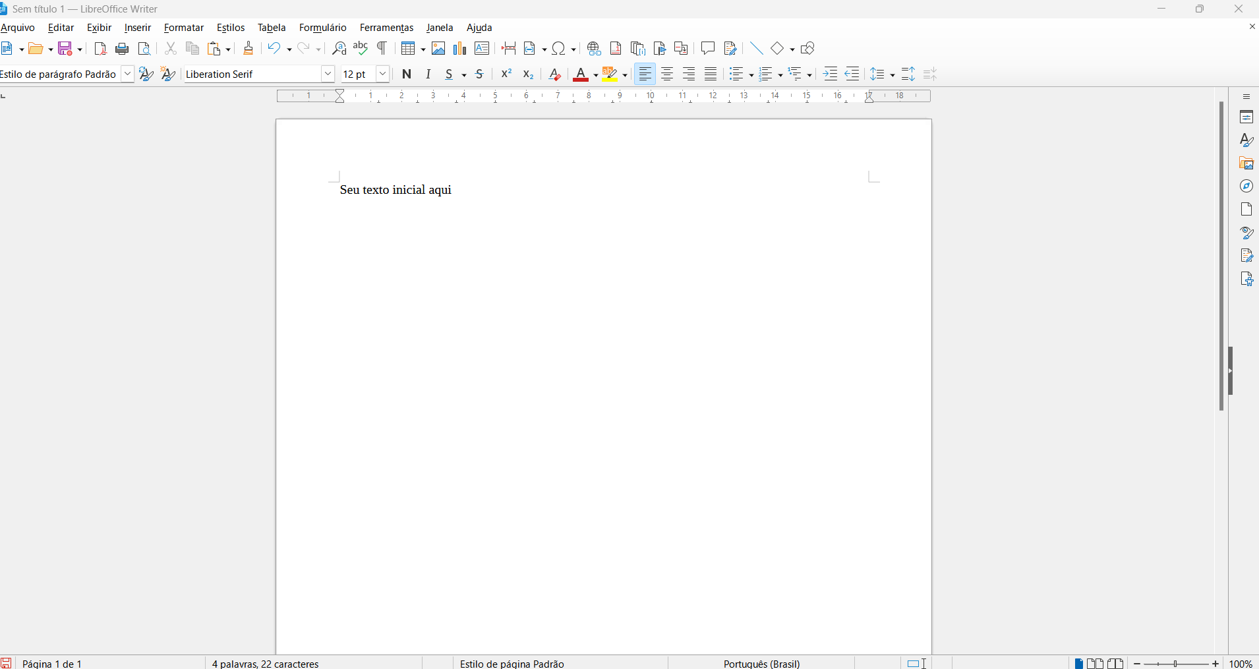Insert a chart
The image size is (1259, 669).
click(x=460, y=48)
